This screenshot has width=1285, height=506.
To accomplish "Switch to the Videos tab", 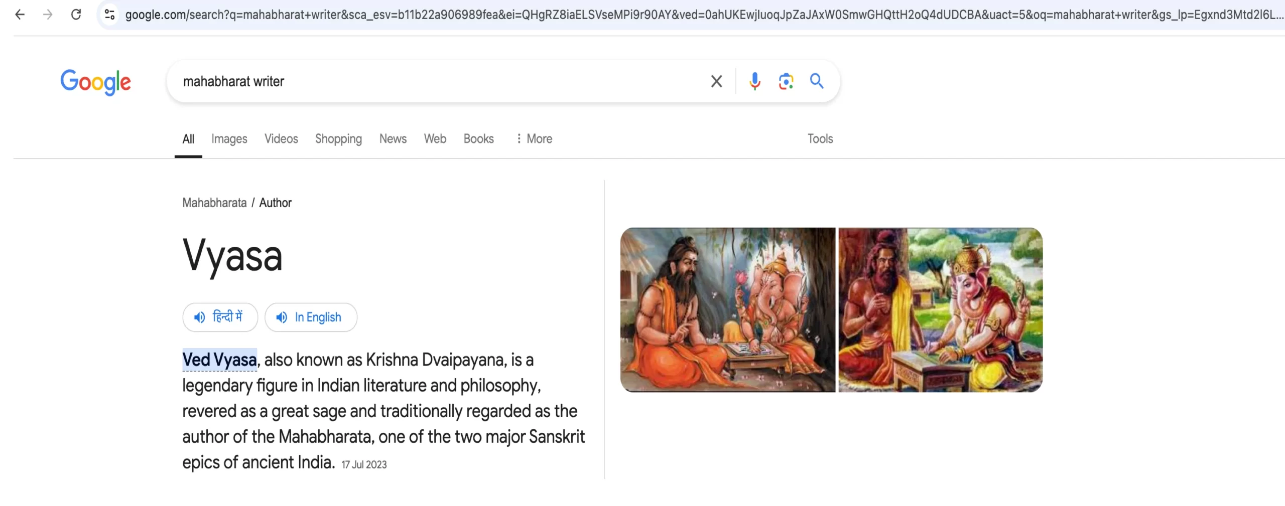I will (281, 139).
